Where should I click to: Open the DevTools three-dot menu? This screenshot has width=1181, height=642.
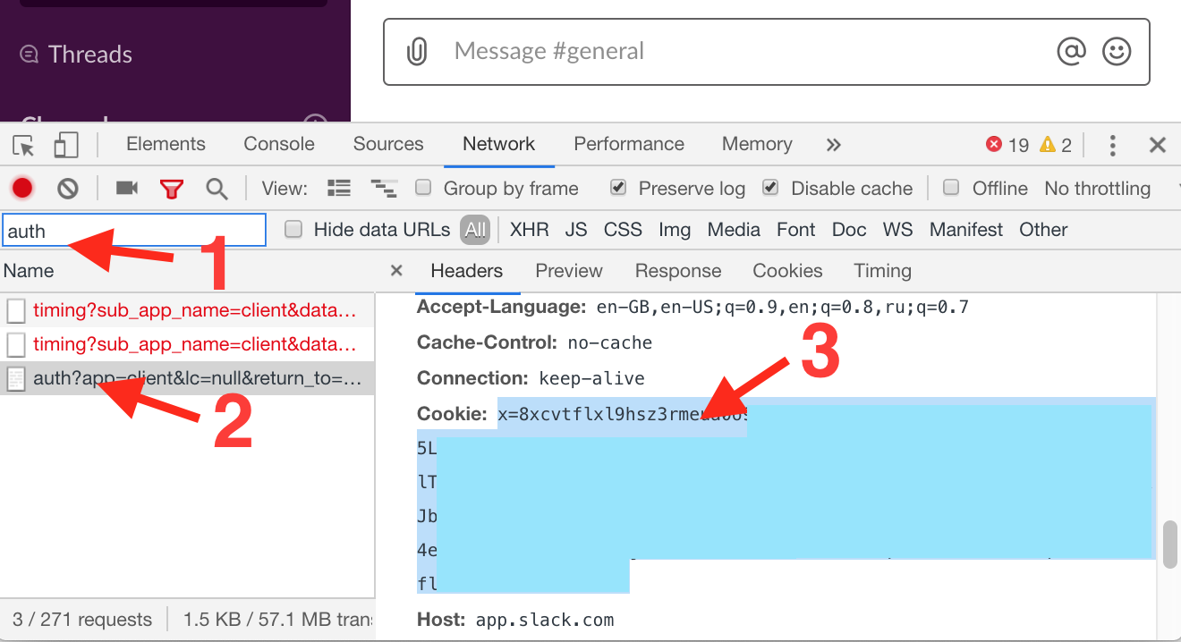coord(1113,145)
